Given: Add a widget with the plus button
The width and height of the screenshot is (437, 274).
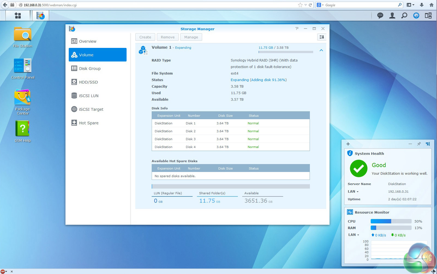Looking at the screenshot, I should [348, 144].
